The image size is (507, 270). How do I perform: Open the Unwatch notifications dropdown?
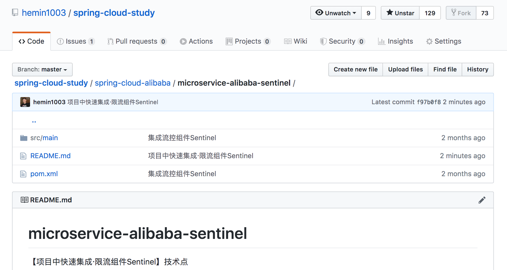(336, 13)
